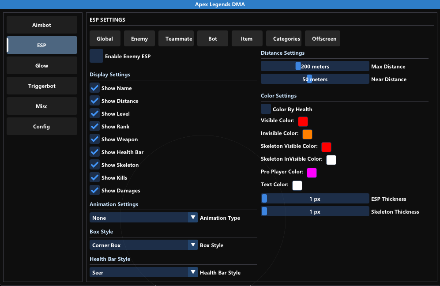
Task: Open the magenta Pro Player Color swatch
Action: tap(312, 173)
